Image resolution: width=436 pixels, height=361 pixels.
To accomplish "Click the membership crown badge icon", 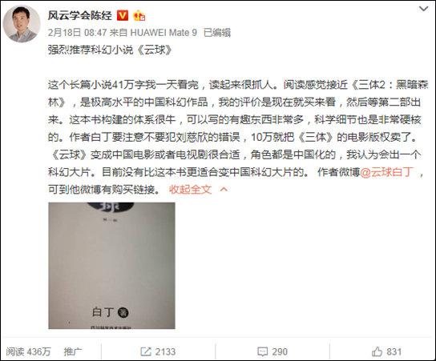I will pyautogui.click(x=139, y=15).
